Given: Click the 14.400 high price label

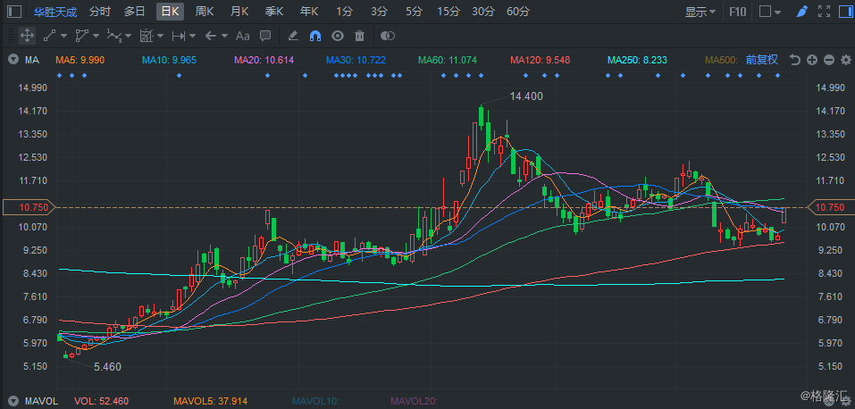Looking at the screenshot, I should point(526,96).
